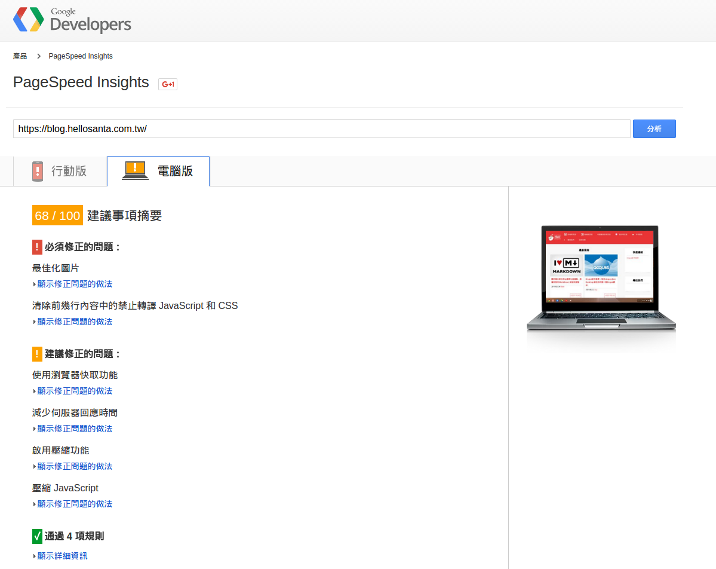Click the Google Developers logo
716x569 pixels.
pos(72,20)
